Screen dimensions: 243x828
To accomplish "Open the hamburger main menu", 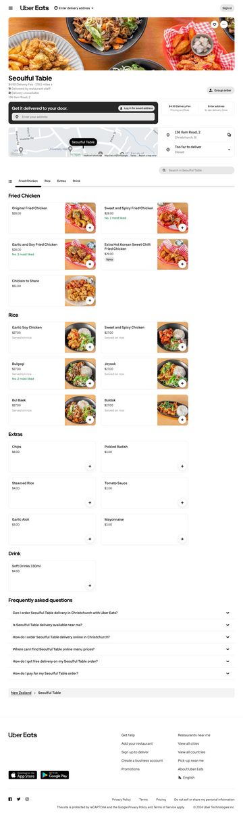I will [x=11, y=8].
